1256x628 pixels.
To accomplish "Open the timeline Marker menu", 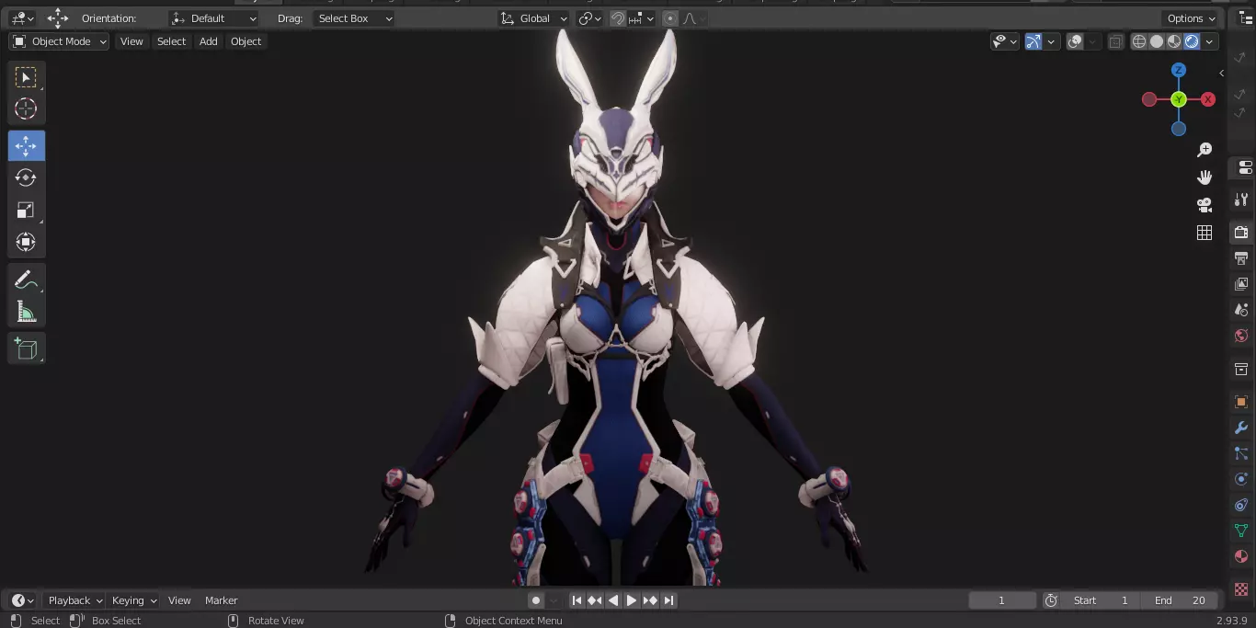I will pos(221,600).
